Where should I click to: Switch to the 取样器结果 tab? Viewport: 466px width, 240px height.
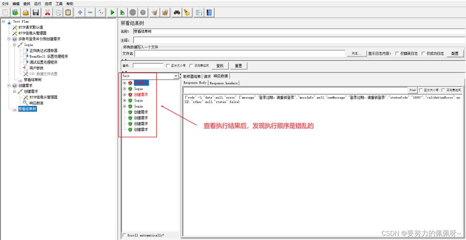[192, 76]
